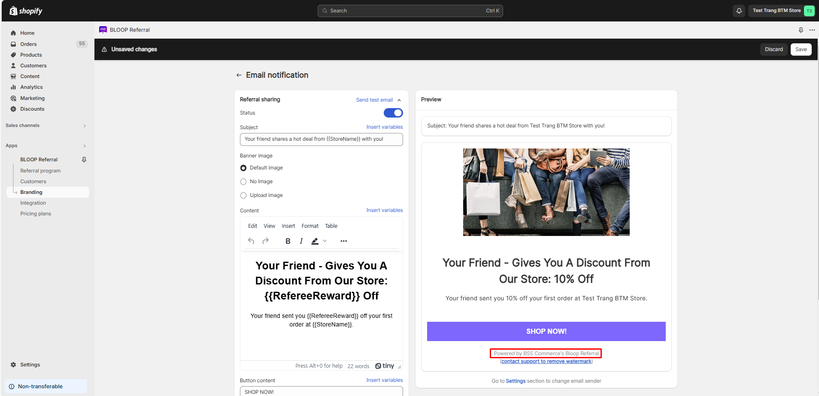This screenshot has height=396, width=819.
Task: Click into the Subject input field
Action: (321, 139)
